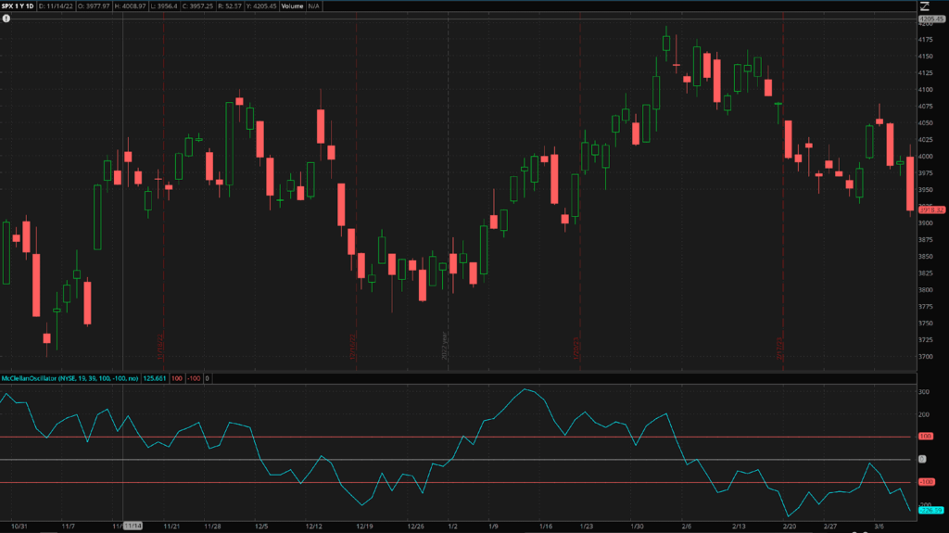Click the red -100 level label on oscillator axis
This screenshot has height=533, width=949.
click(x=927, y=482)
